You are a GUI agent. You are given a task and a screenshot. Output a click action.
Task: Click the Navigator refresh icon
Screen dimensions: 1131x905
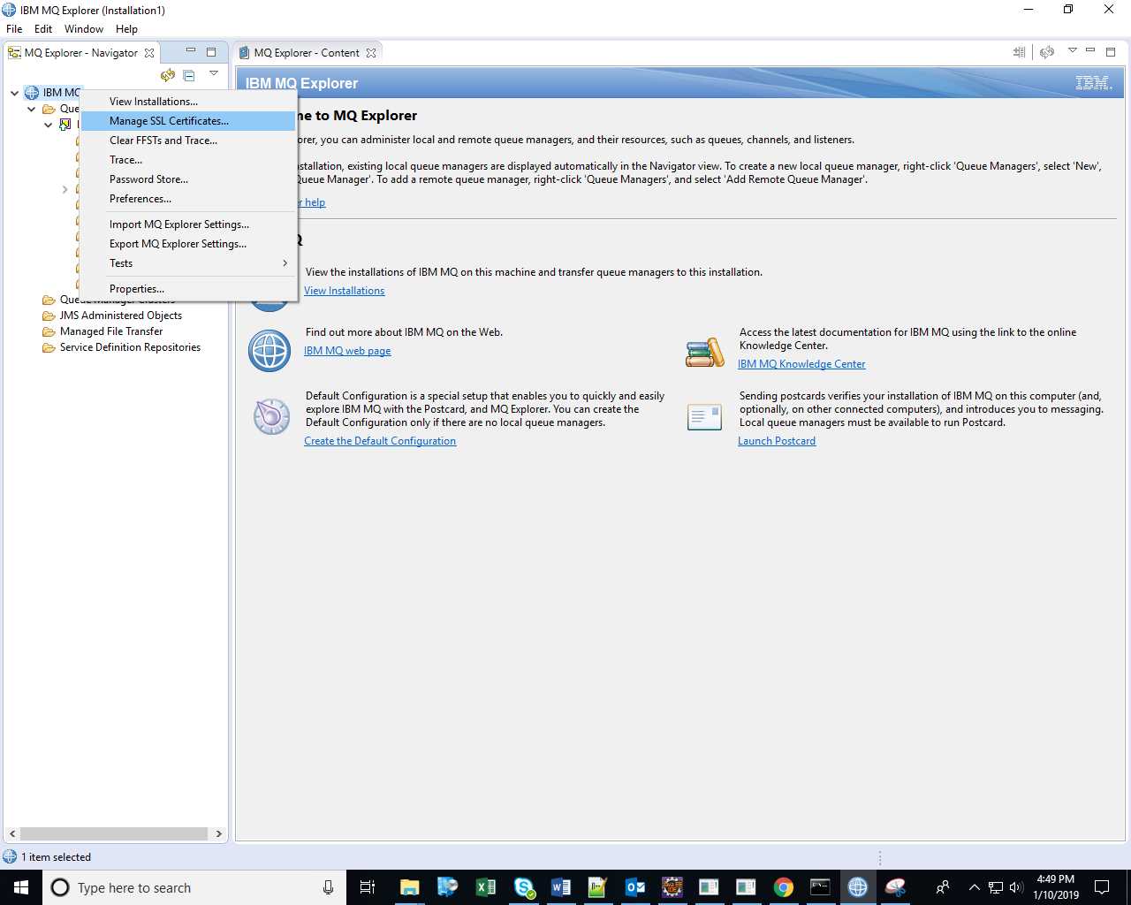[168, 75]
